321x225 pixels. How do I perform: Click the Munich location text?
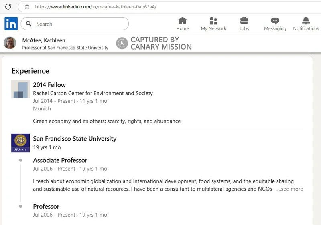[x=42, y=108]
